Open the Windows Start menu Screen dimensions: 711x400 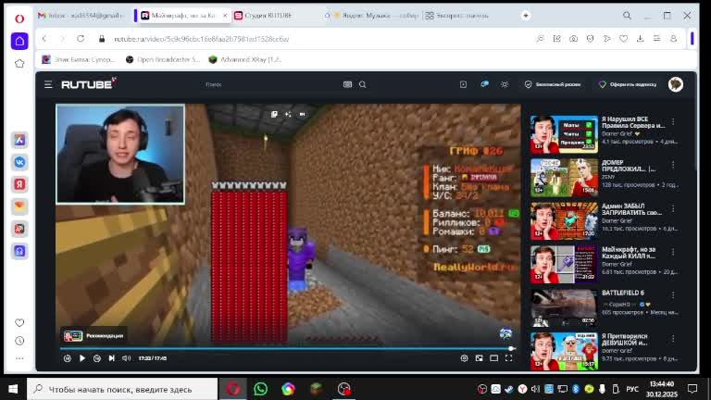pyautogui.click(x=13, y=389)
